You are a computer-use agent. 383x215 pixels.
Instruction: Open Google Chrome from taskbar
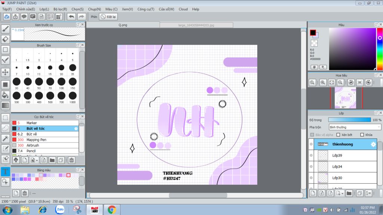112,210
